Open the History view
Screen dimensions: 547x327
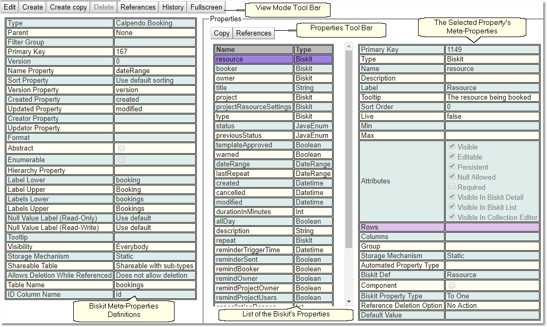pyautogui.click(x=173, y=7)
